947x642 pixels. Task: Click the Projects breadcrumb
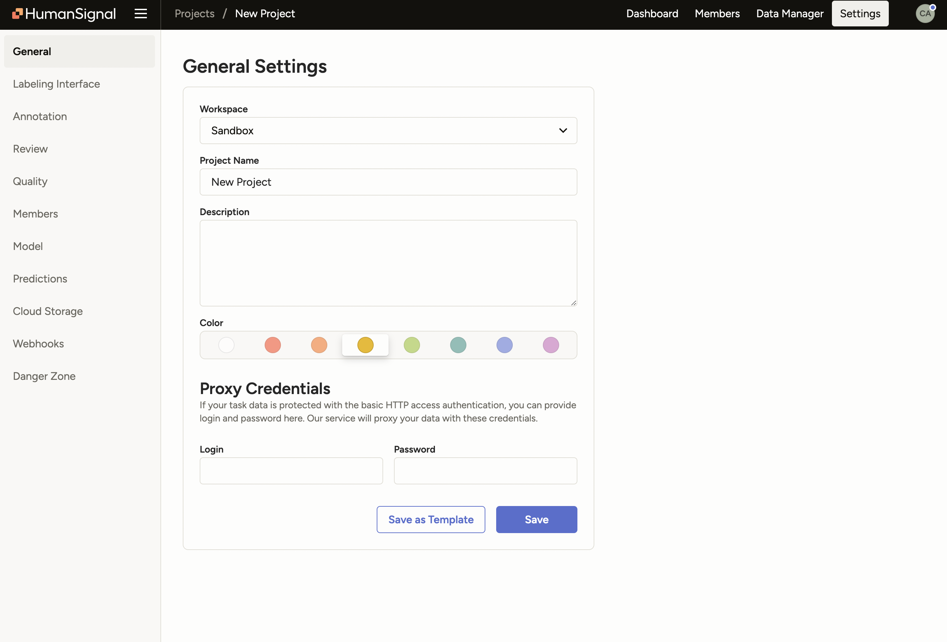pos(194,14)
